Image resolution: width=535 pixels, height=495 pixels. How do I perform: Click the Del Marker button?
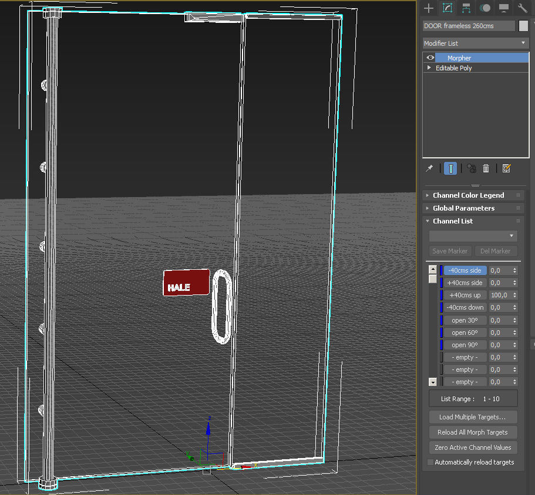(x=496, y=251)
